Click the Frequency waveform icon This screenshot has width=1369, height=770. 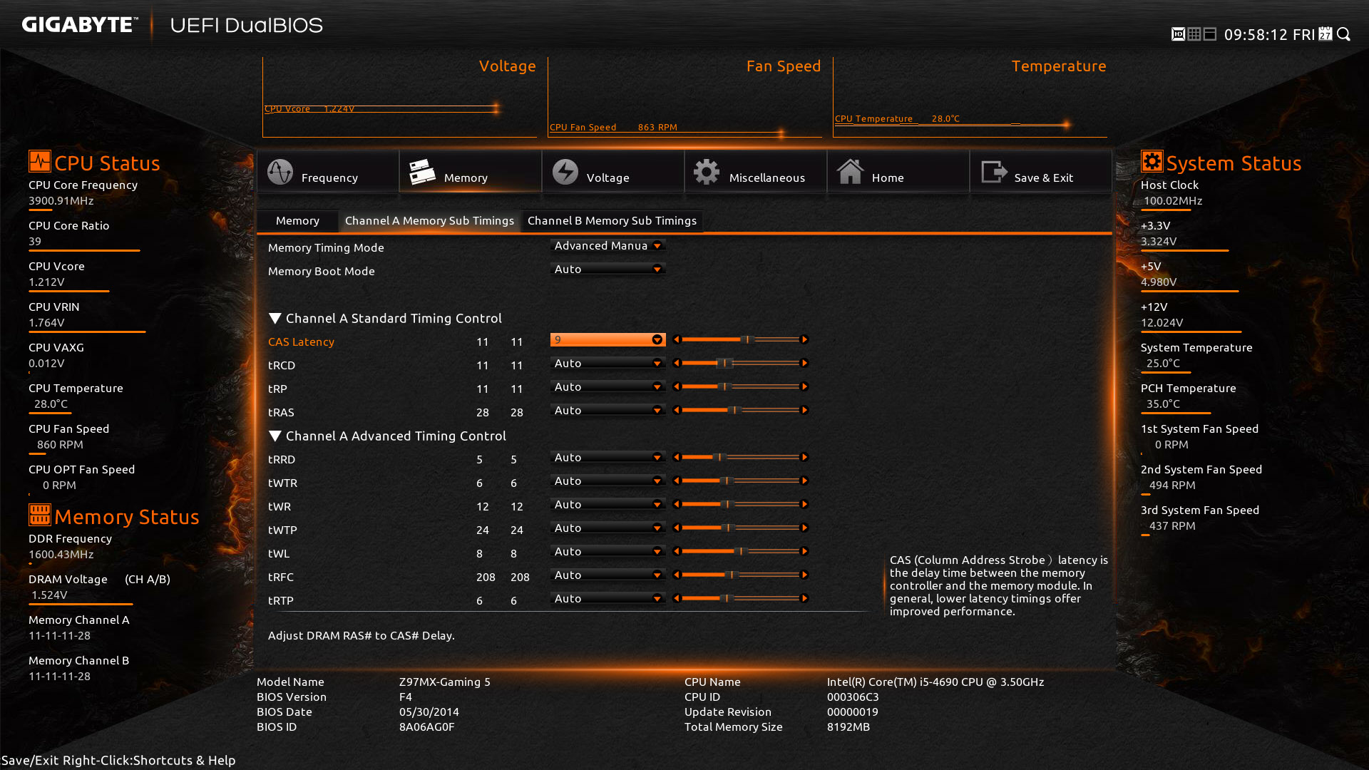coord(280,172)
